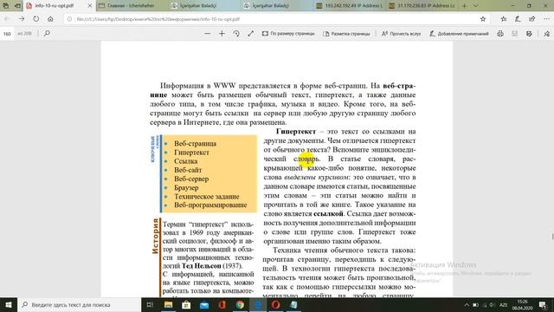554x312 pixels.
Task: Go back with the browser back arrow
Action: [x=7, y=19]
